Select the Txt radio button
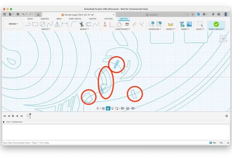Image resolution: width=232 pixels, height=158 pixels. (211, 143)
